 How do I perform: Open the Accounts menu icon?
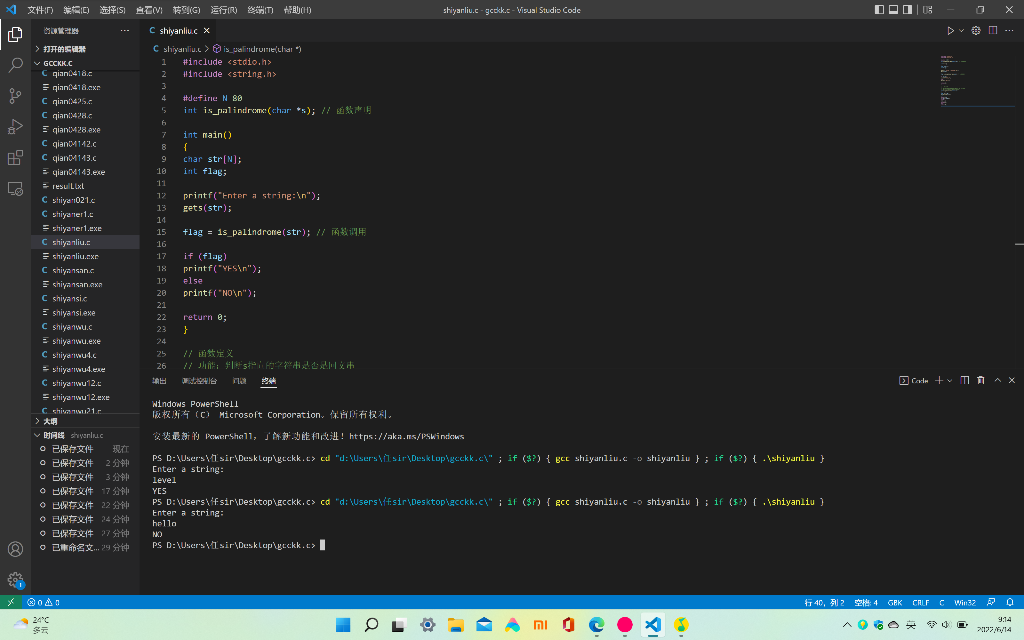[15, 549]
